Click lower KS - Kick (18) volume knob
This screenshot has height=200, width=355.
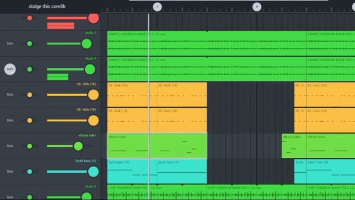click(x=94, y=121)
